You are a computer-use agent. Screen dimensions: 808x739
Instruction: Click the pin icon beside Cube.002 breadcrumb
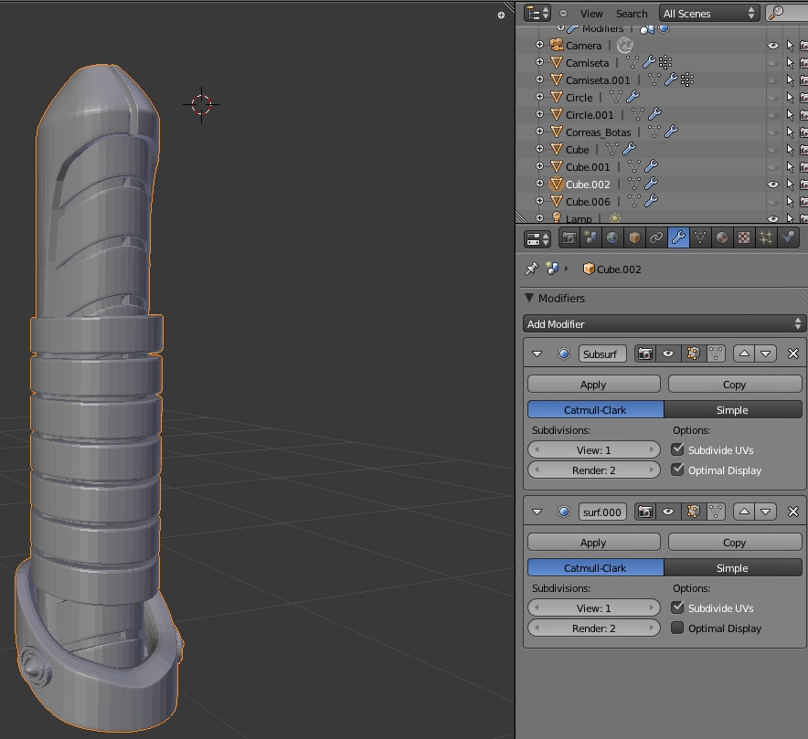[531, 269]
